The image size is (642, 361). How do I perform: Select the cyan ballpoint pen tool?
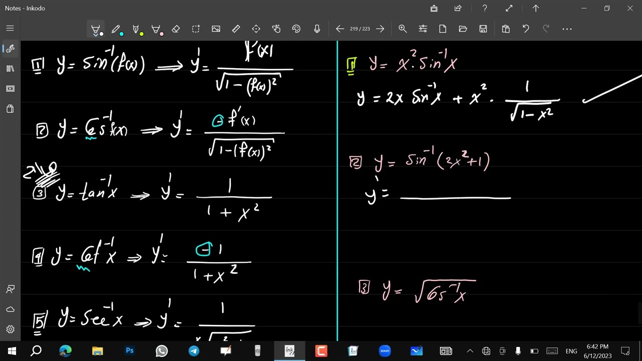[x=116, y=29]
